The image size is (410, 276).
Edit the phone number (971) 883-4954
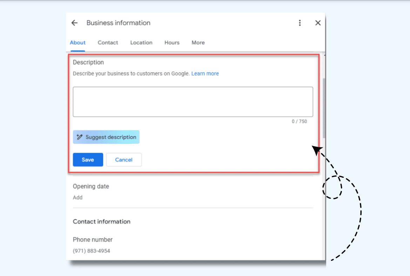point(91,251)
